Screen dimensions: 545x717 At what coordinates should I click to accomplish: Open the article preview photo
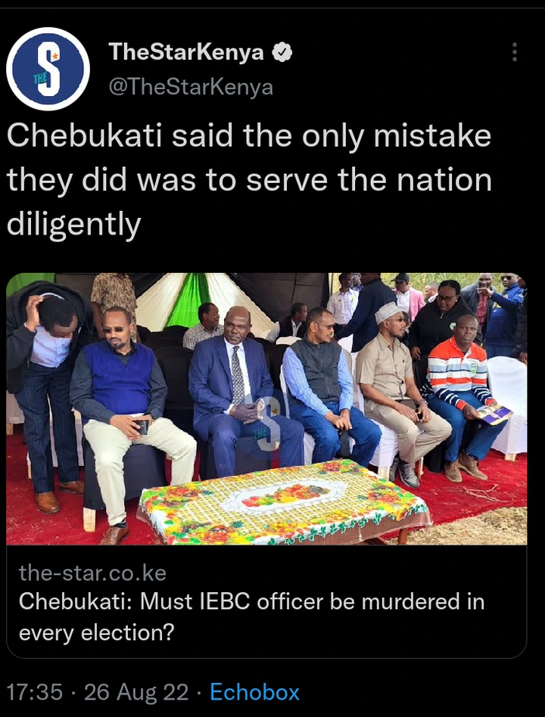[x=266, y=409]
